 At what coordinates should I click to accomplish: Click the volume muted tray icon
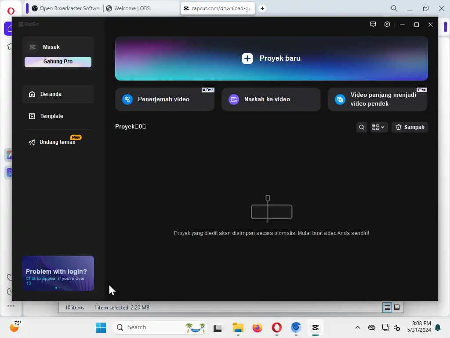click(397, 327)
